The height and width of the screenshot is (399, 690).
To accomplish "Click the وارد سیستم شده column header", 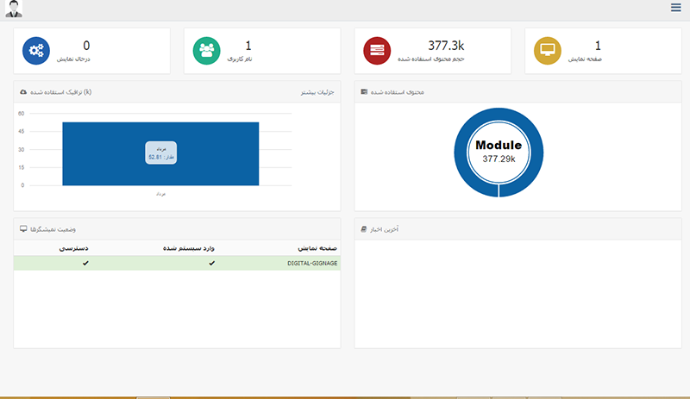I will click(188, 248).
